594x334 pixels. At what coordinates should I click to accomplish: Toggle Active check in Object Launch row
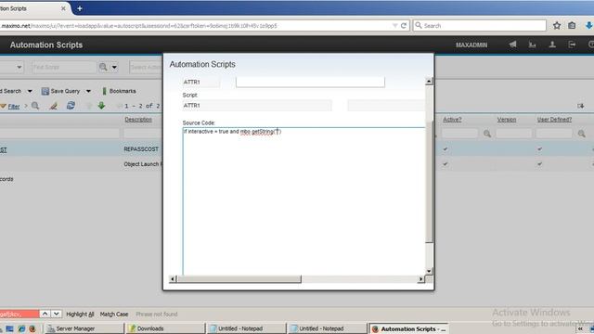(x=445, y=164)
